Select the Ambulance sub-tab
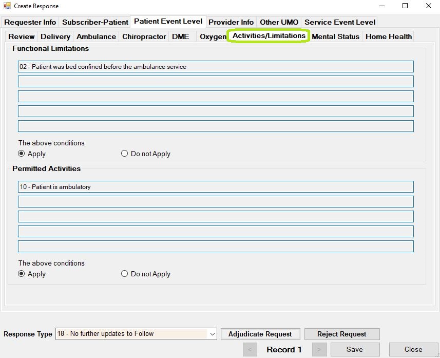This screenshot has width=440, height=358. point(96,36)
